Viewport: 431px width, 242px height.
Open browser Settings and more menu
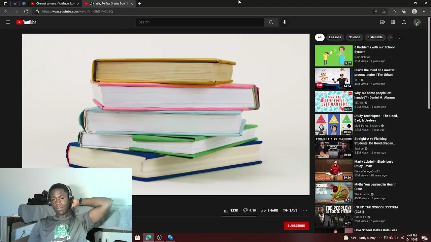pos(425,11)
